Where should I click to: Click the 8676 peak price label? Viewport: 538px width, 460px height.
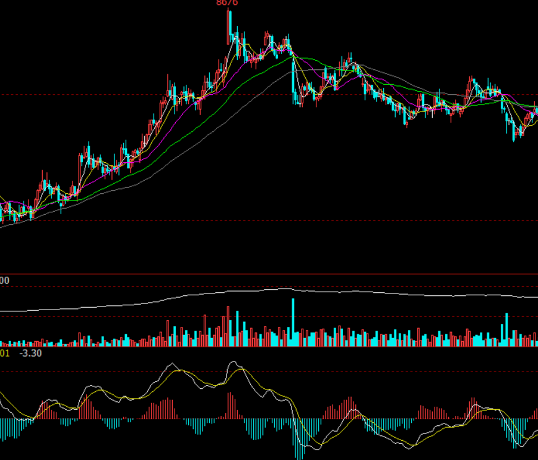pos(227,3)
